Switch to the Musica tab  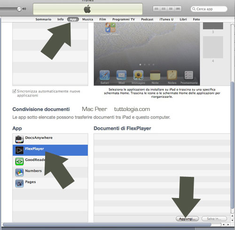tap(88, 19)
